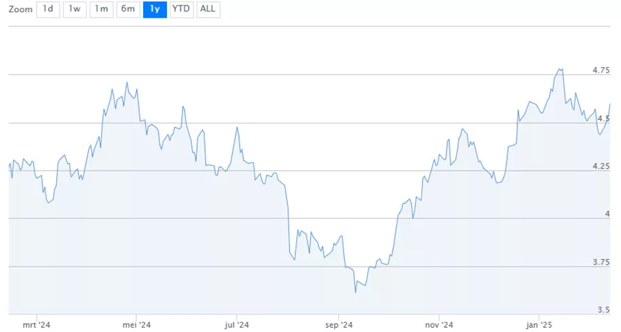Click the nov '24 axis label
This screenshot has width=621, height=332.
click(x=439, y=325)
